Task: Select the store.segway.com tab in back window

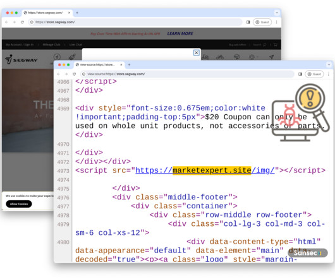Action: click(x=47, y=13)
